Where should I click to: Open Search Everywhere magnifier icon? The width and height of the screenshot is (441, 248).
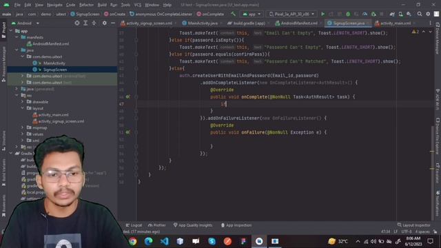tap(420, 14)
